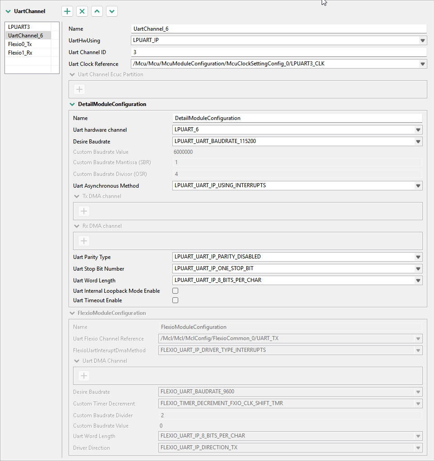Click the Uart Channel ID input field
Viewport: 434px width, 461px height.
[278, 52]
